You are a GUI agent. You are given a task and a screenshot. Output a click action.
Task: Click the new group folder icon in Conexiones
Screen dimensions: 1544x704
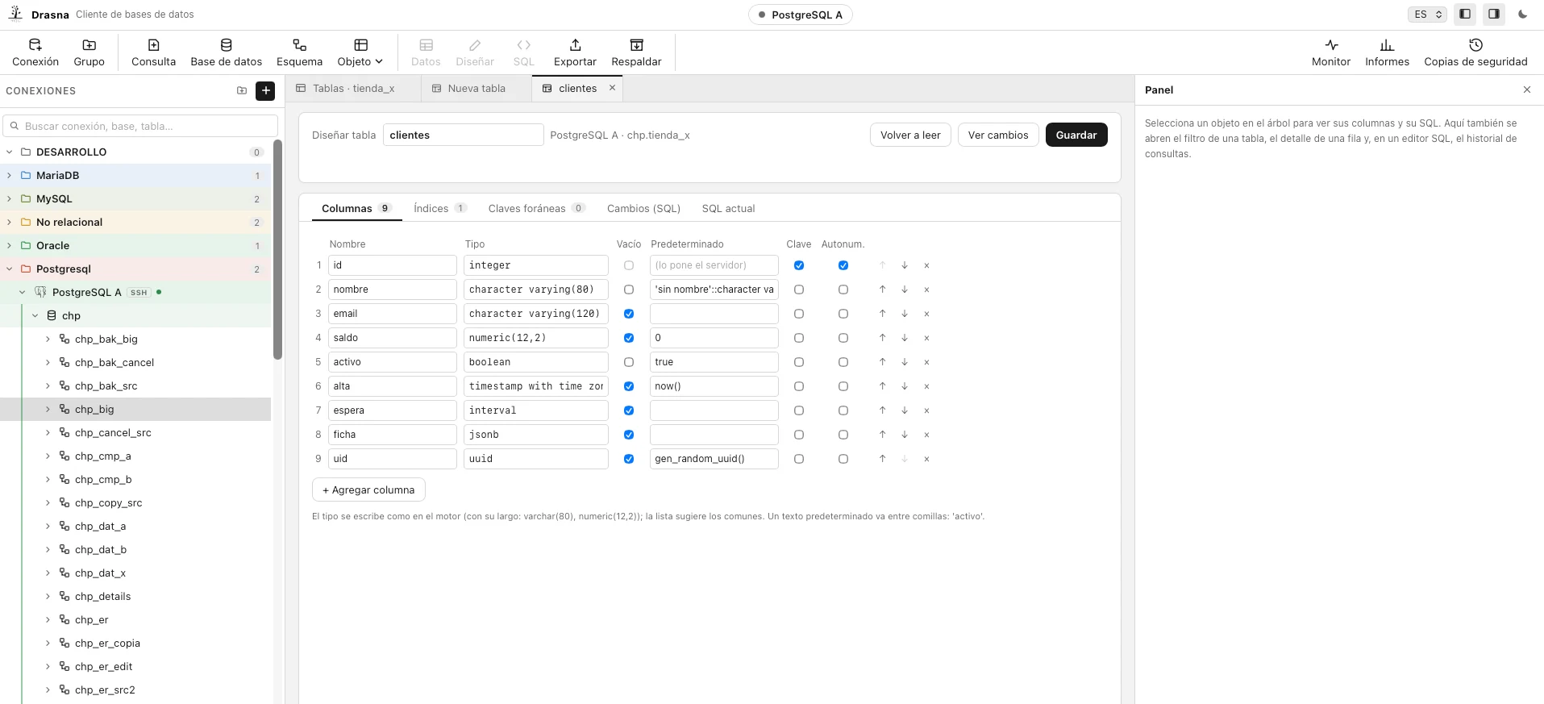coord(242,91)
